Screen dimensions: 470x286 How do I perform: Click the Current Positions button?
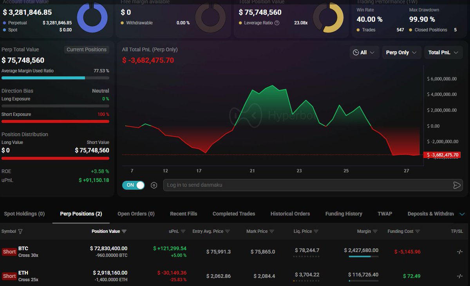point(87,50)
